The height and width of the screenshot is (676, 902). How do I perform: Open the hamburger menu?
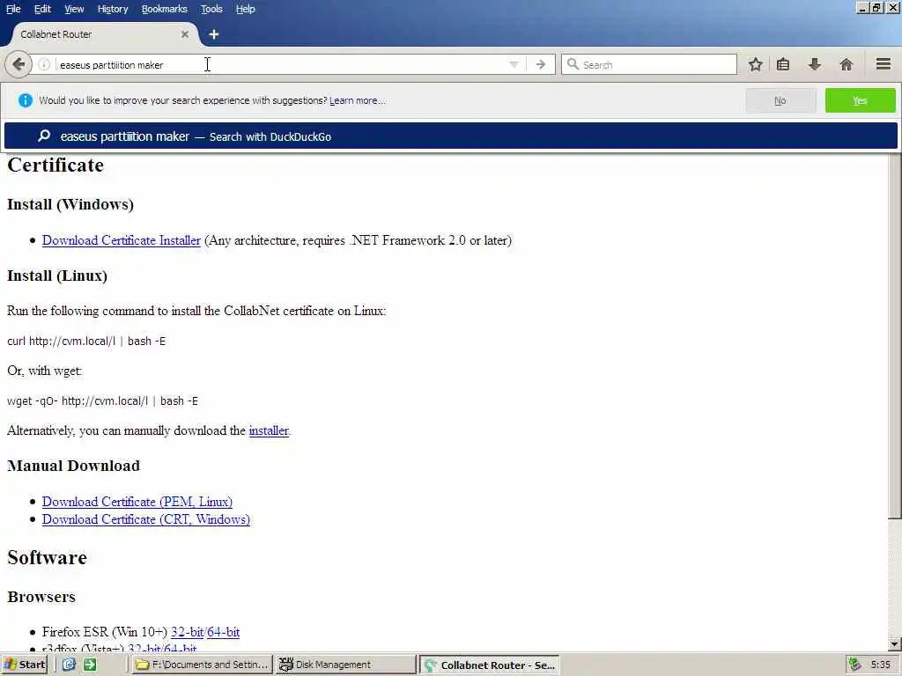tap(884, 63)
